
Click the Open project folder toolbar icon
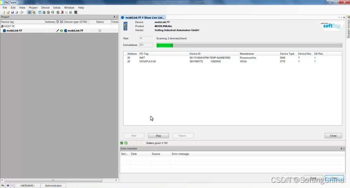pyautogui.click(x=8, y=12)
